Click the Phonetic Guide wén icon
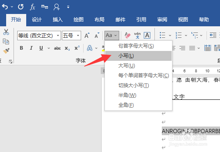The width and height of the screenshot is (220, 152). [x=137, y=35]
